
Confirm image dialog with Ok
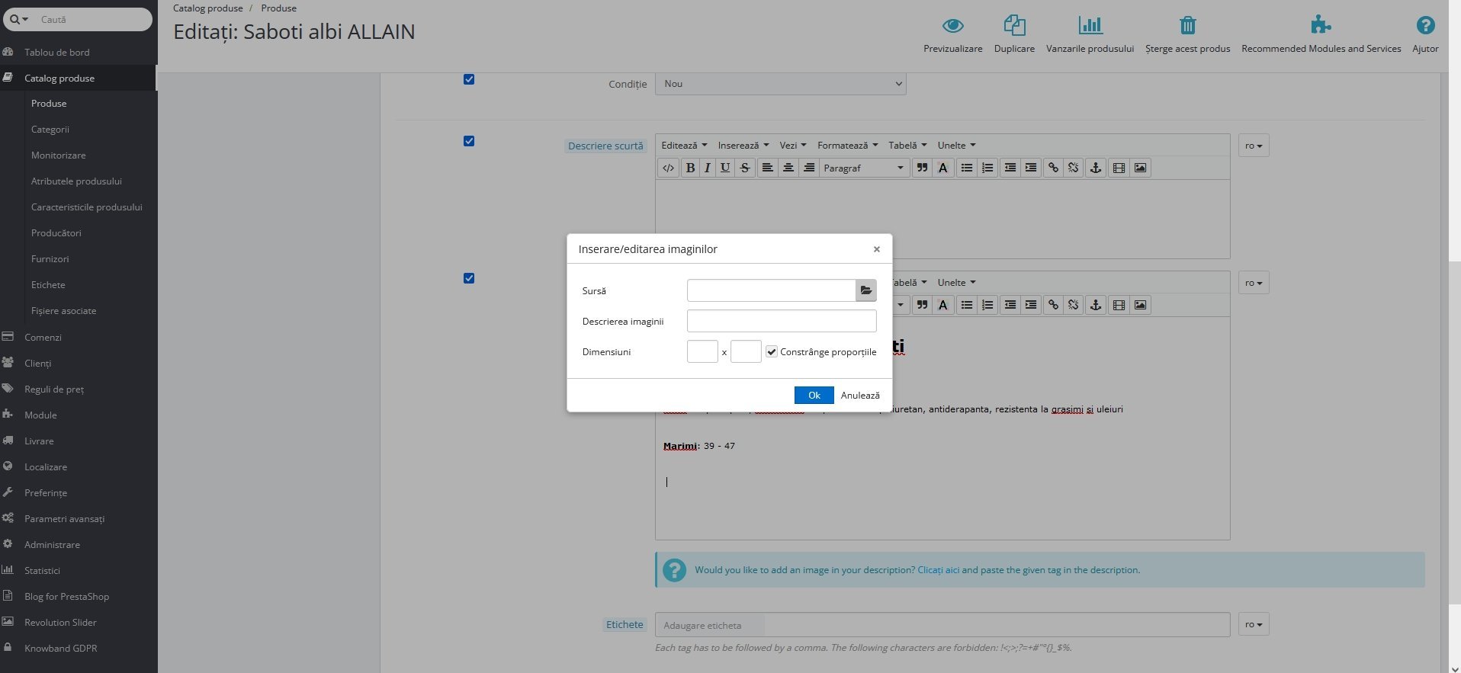[x=814, y=395]
